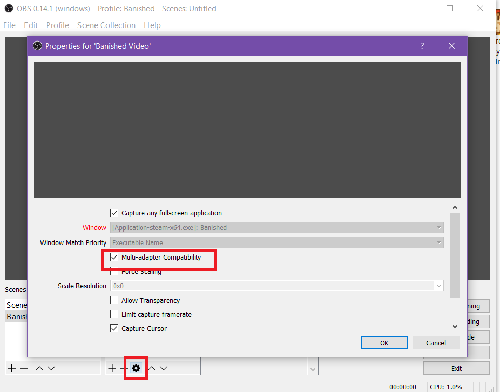Enable the Force Scaling checkbox

pos(114,272)
